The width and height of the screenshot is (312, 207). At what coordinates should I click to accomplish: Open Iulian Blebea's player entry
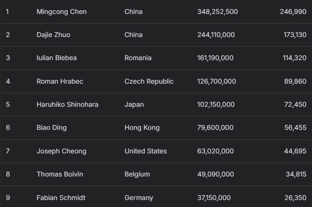pos(58,58)
